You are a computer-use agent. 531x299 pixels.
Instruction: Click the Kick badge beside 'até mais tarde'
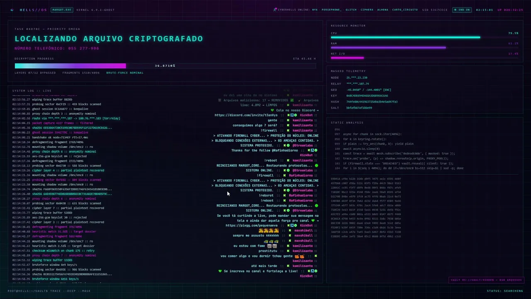288,266
